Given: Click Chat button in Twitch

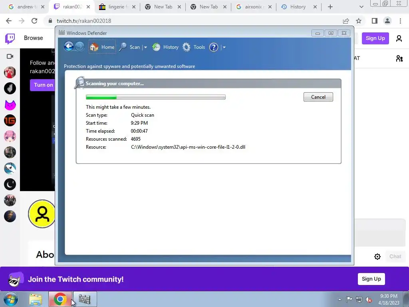Looking at the screenshot, I should point(395,256).
